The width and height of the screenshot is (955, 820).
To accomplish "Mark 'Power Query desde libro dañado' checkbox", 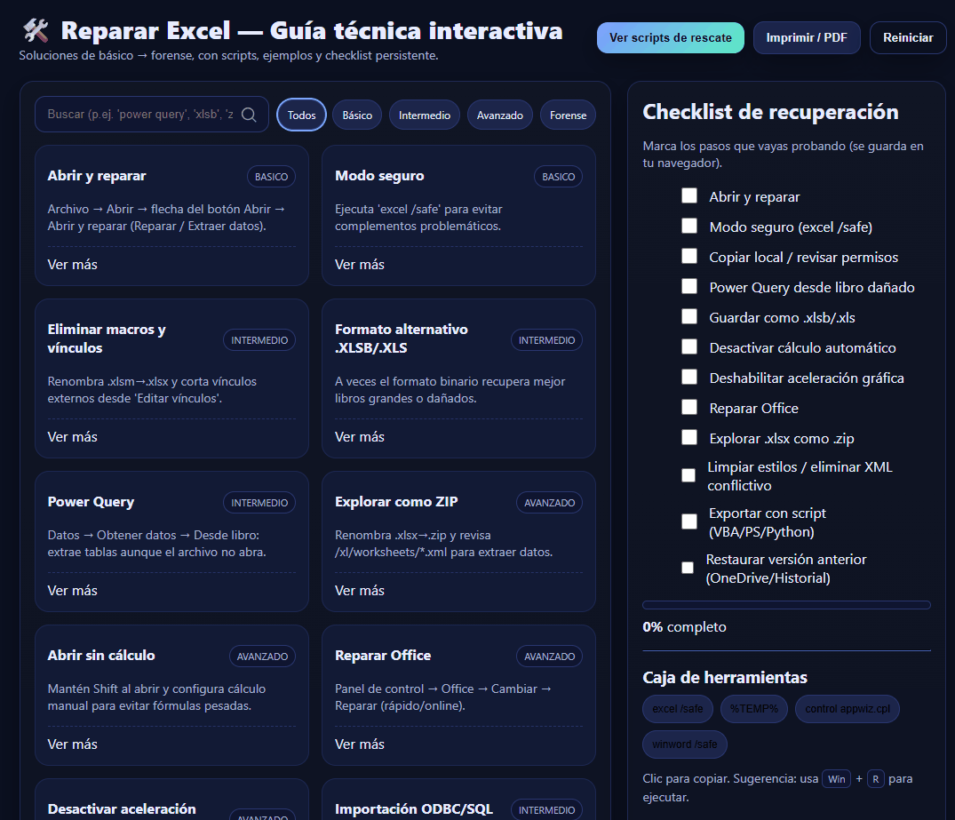I will coord(689,286).
